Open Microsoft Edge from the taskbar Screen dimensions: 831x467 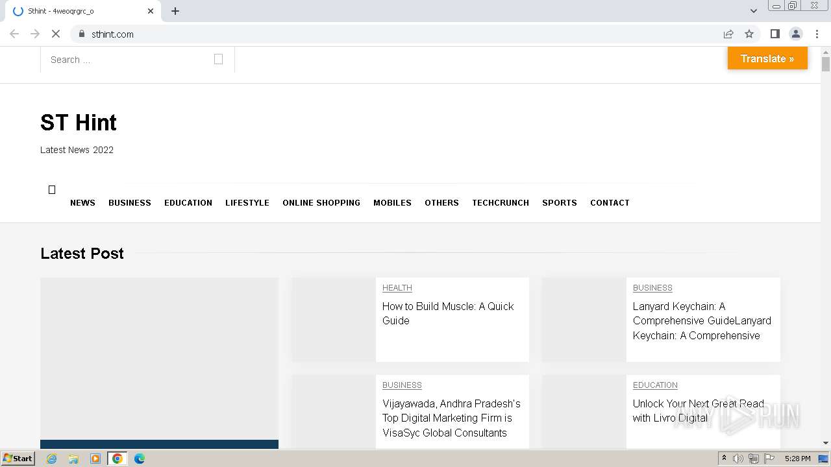point(140,459)
